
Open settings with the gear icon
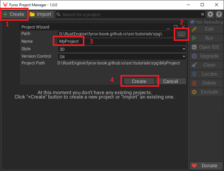pos(210,14)
